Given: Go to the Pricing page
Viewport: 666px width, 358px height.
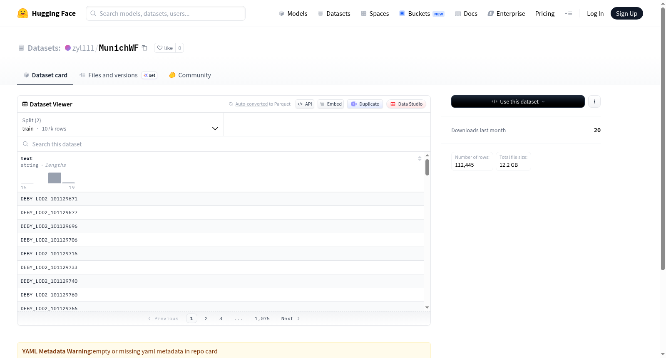Looking at the screenshot, I should pyautogui.click(x=545, y=13).
